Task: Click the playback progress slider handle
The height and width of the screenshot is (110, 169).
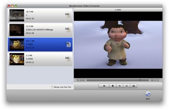Action: [x=140, y=80]
